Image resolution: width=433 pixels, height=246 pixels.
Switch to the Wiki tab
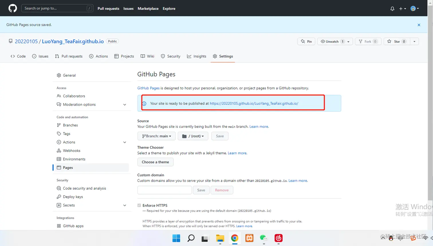147,56
